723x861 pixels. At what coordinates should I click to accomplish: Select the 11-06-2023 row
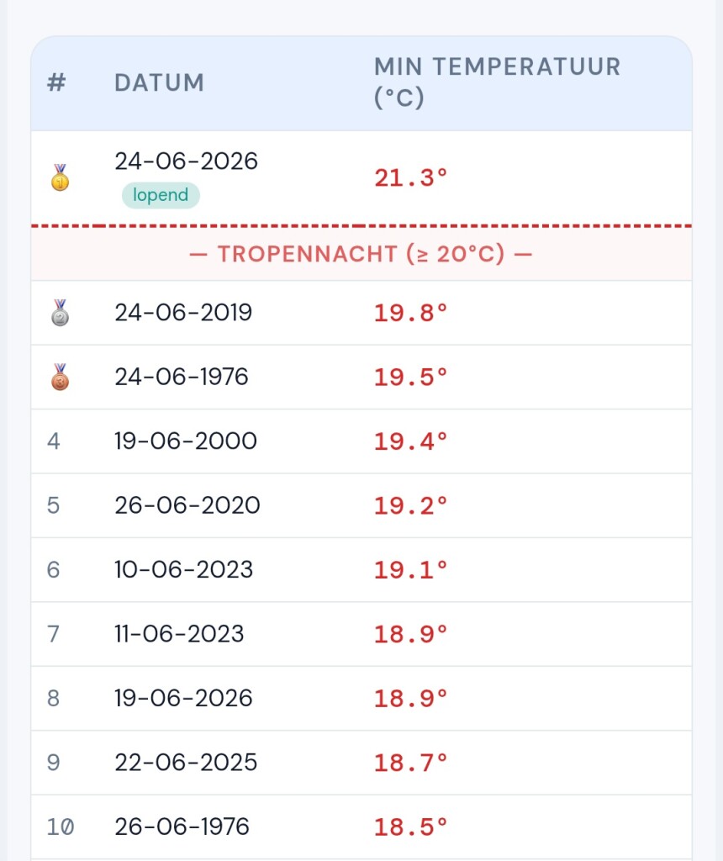[x=361, y=634]
